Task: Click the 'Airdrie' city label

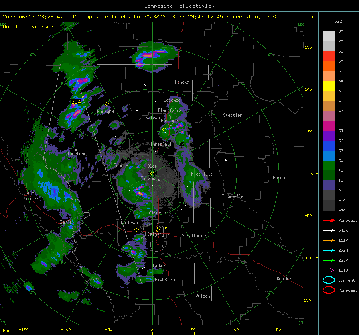Action: coord(157,213)
